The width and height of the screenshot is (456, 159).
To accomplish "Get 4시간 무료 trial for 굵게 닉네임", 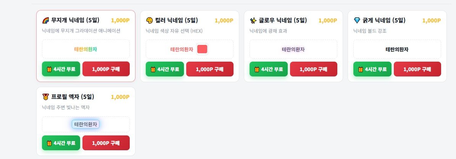I will (372, 69).
